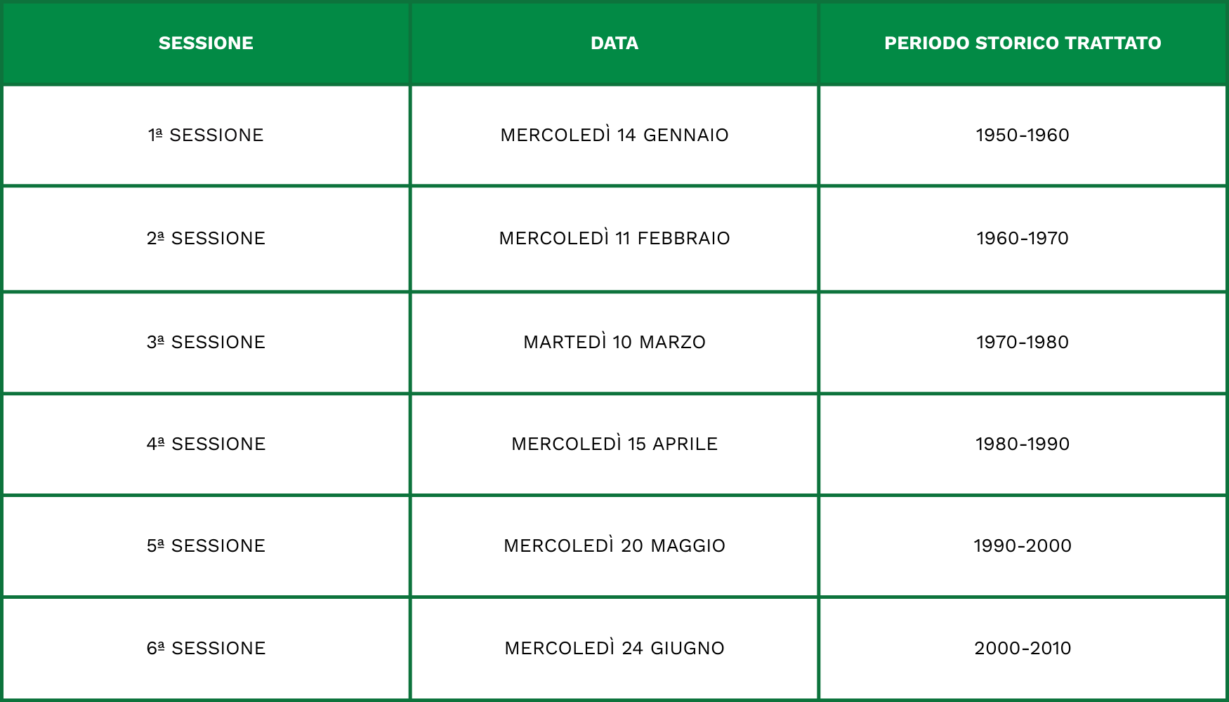
Task: Click the 1950-1960 period cell
Action: (x=1023, y=135)
